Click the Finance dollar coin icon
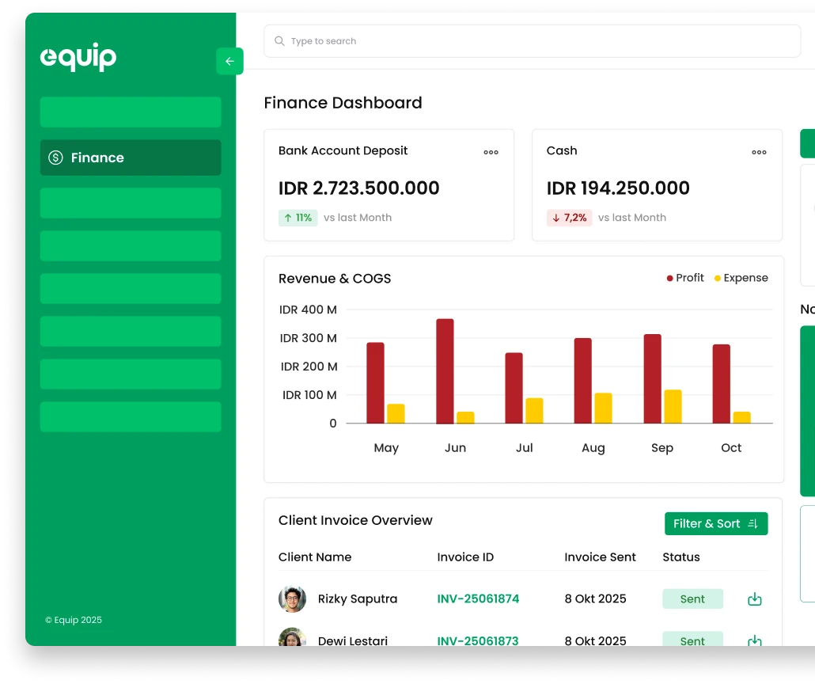Image resolution: width=815 pixels, height=684 pixels. pos(55,158)
